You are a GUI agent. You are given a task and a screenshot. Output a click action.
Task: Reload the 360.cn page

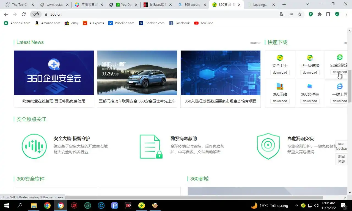24,14
